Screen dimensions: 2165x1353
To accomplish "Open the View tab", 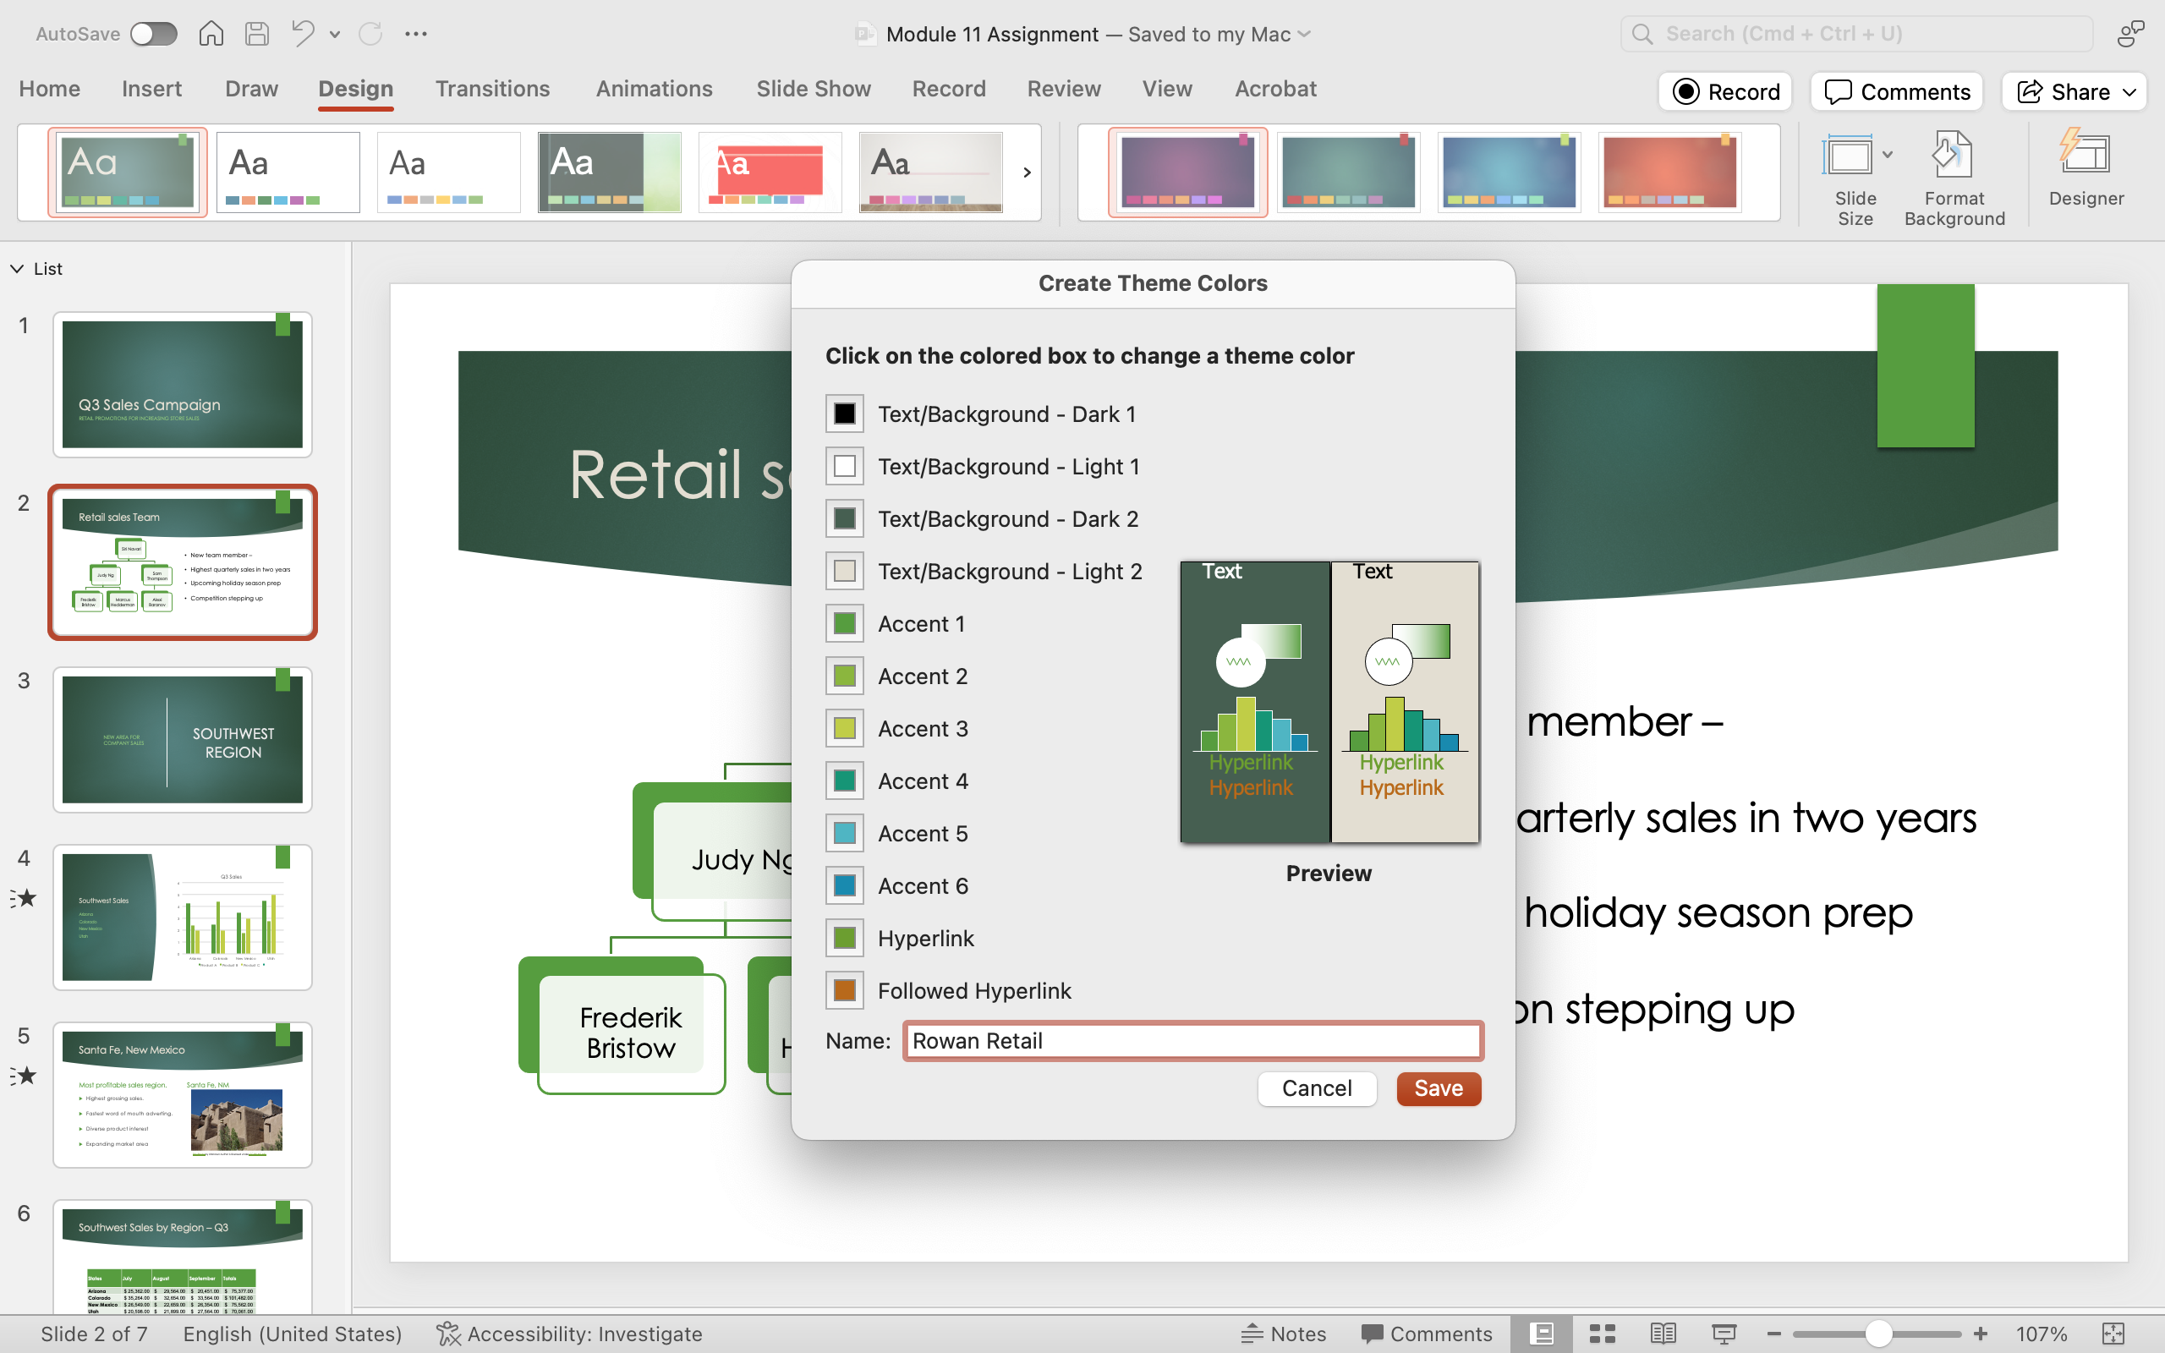I will 1166,89.
